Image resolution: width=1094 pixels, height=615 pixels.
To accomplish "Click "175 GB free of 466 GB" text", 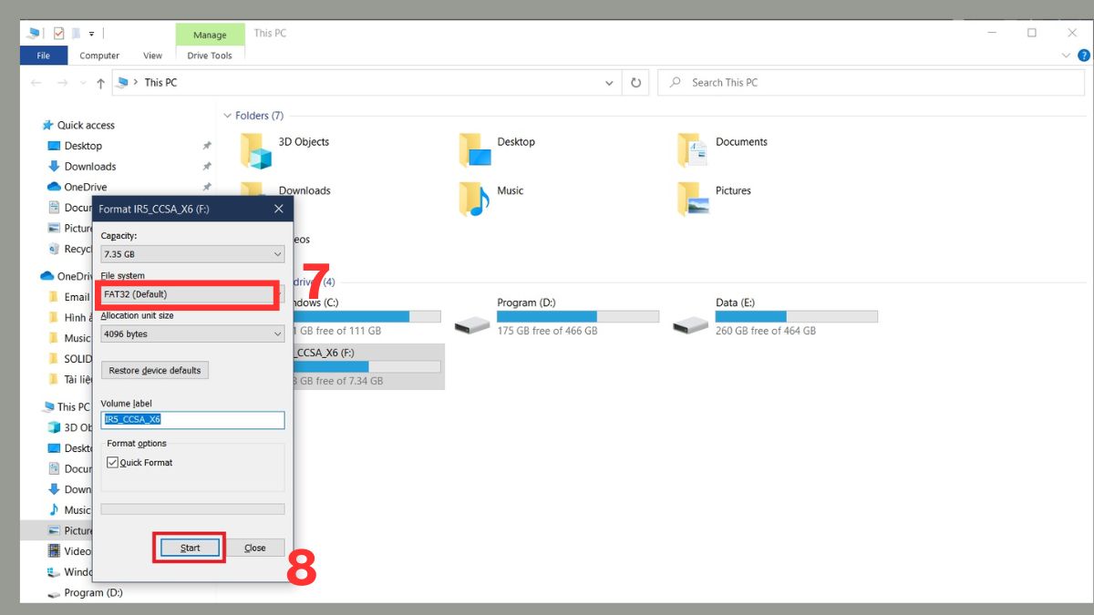I will [547, 331].
